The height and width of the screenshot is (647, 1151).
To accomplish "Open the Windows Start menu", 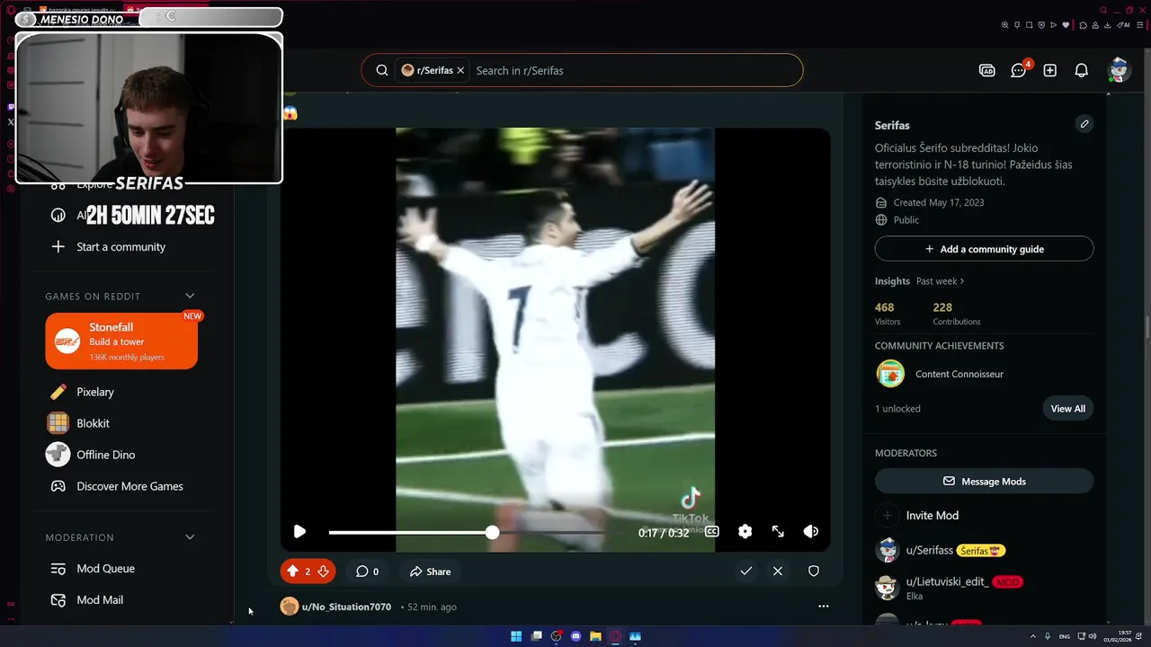I will 516,636.
